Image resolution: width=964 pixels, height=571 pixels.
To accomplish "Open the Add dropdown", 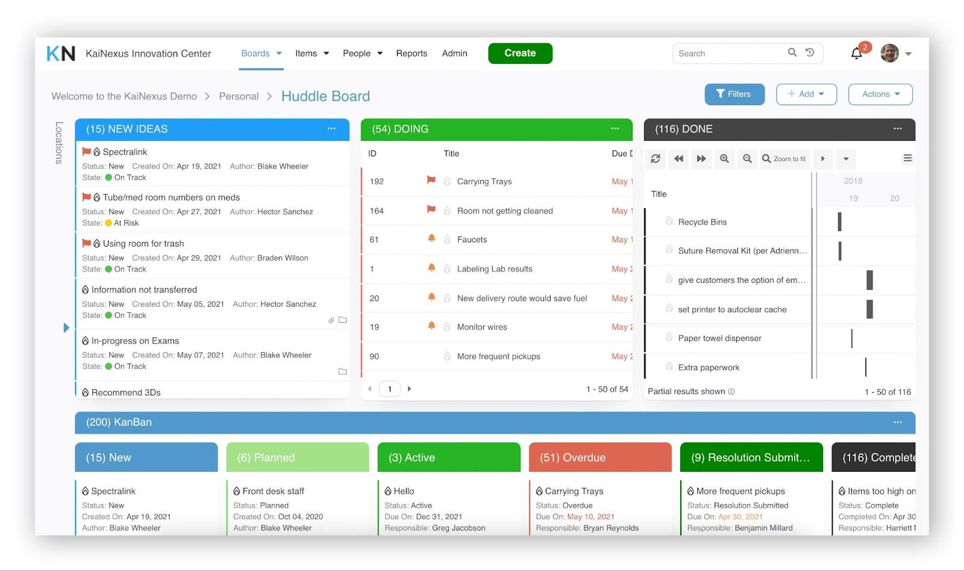I will tap(806, 94).
